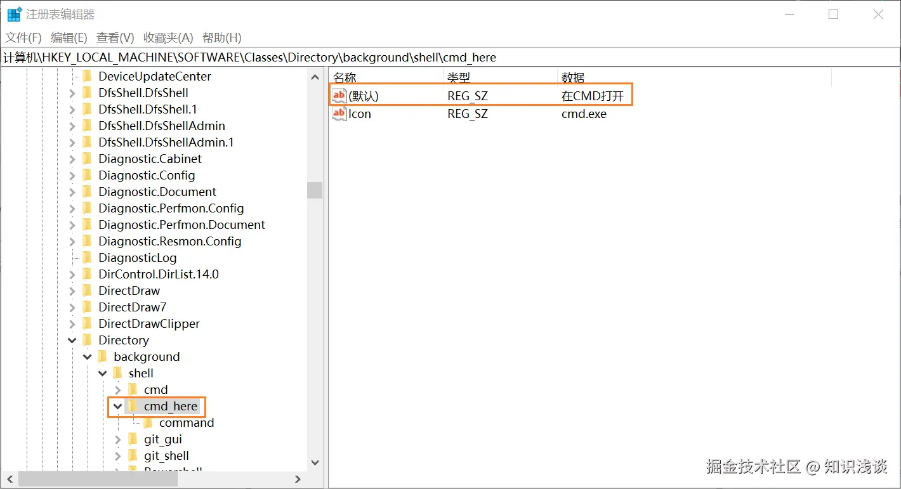The width and height of the screenshot is (901, 489).
Task: Select the DirectDraw7 key
Action: pos(132,307)
